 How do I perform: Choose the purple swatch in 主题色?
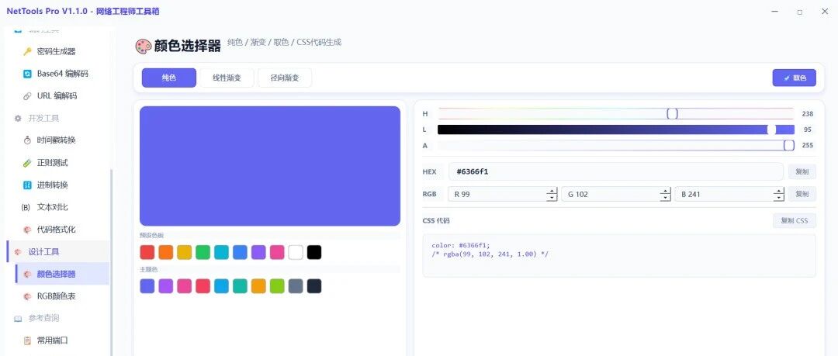[x=166, y=286]
